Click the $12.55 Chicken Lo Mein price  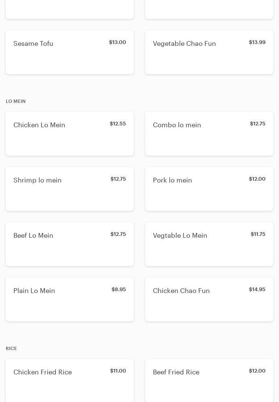[x=118, y=124]
